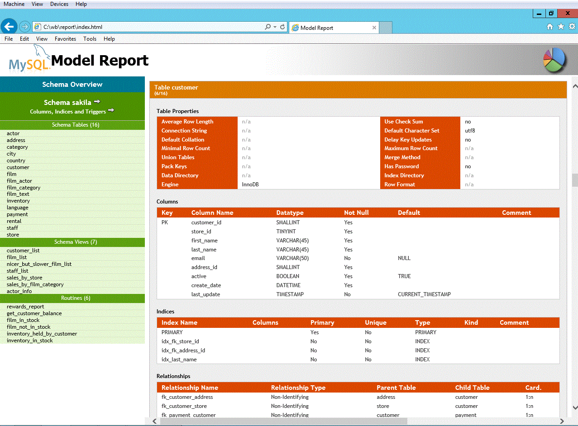Click the browser Back navigation arrow
This screenshot has width=578, height=426.
[x=9, y=27]
